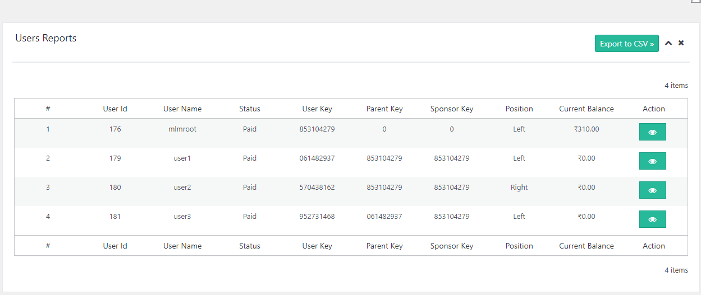Show user3 details via eye button

click(x=652, y=219)
